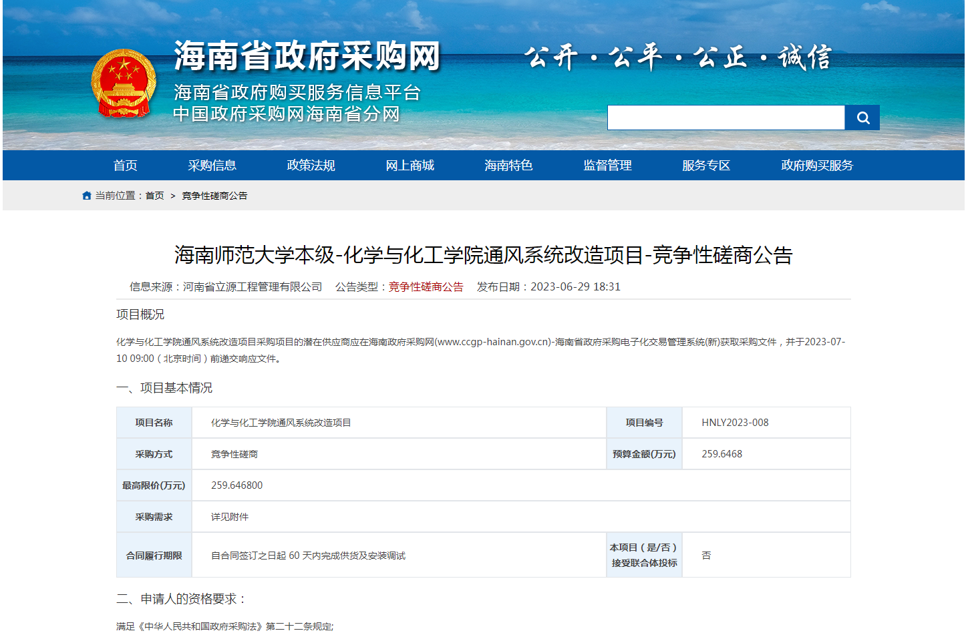Click the 信息来源 company name text
Image resolution: width=966 pixels, height=635 pixels.
(253, 286)
